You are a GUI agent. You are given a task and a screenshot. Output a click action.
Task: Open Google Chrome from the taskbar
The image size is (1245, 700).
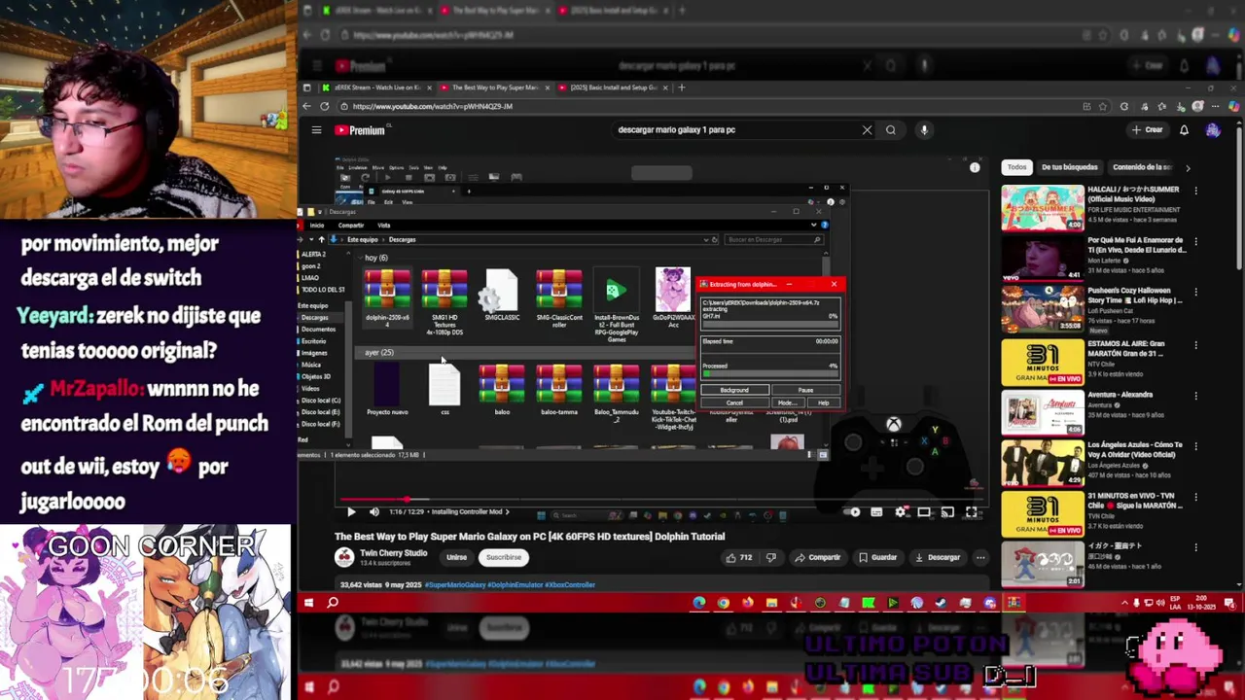tap(724, 603)
